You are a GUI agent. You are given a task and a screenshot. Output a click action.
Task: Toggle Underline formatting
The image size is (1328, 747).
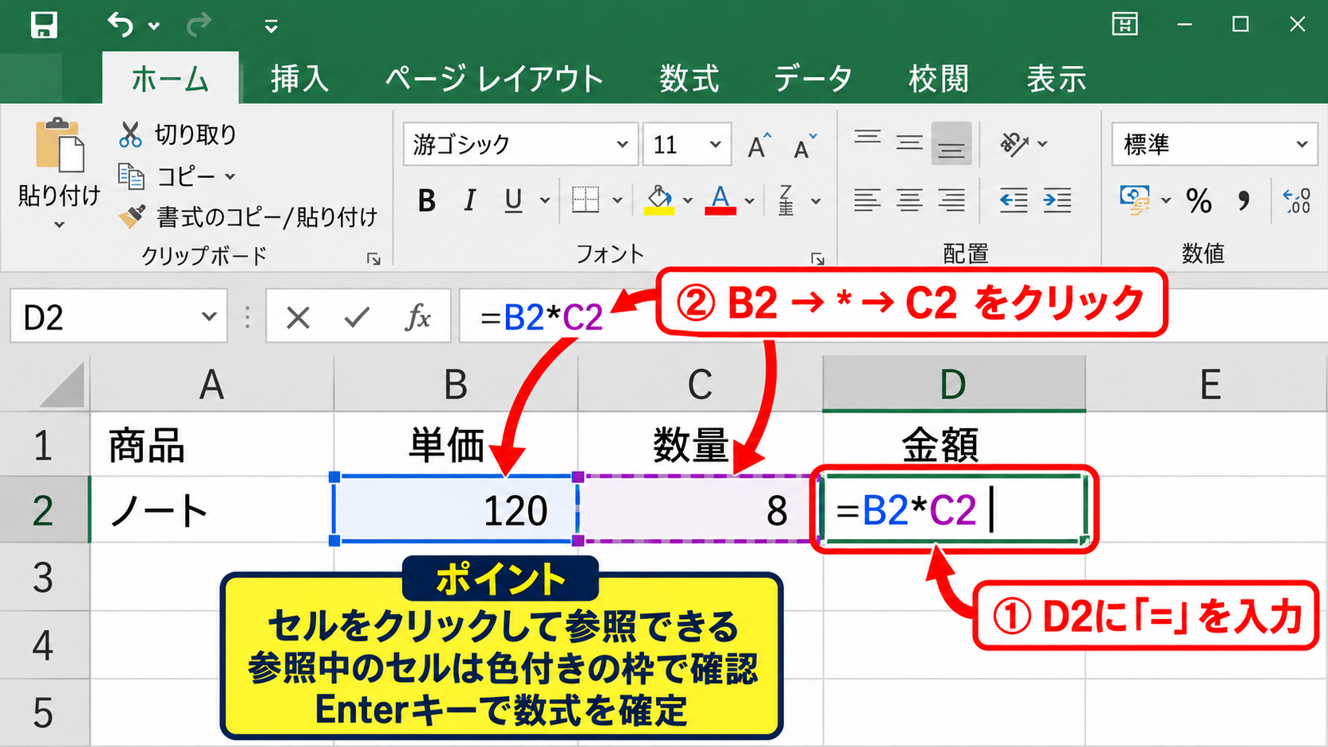pyautogui.click(x=513, y=200)
